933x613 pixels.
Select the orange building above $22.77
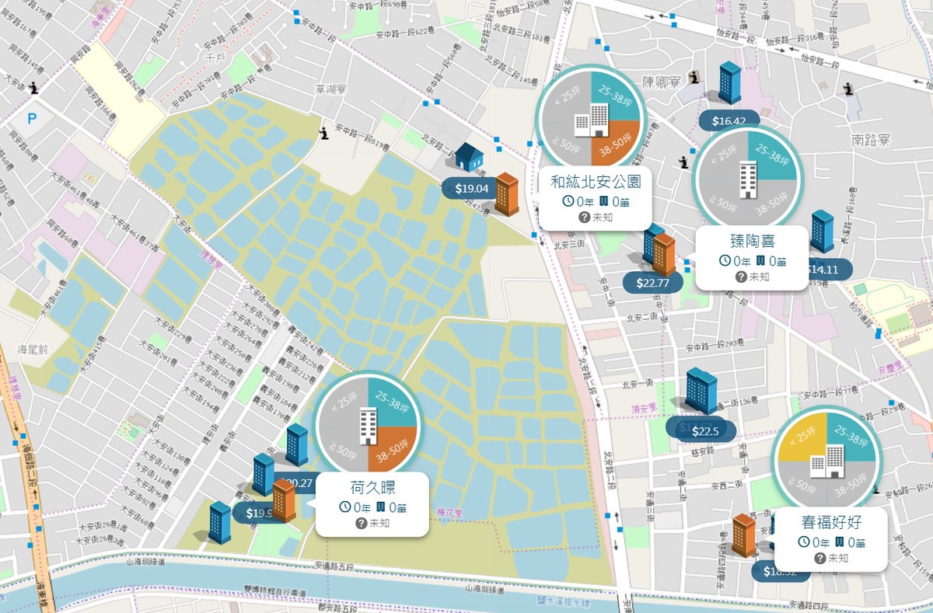(664, 255)
